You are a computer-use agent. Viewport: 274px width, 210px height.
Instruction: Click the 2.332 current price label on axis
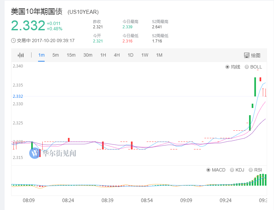point(18,96)
